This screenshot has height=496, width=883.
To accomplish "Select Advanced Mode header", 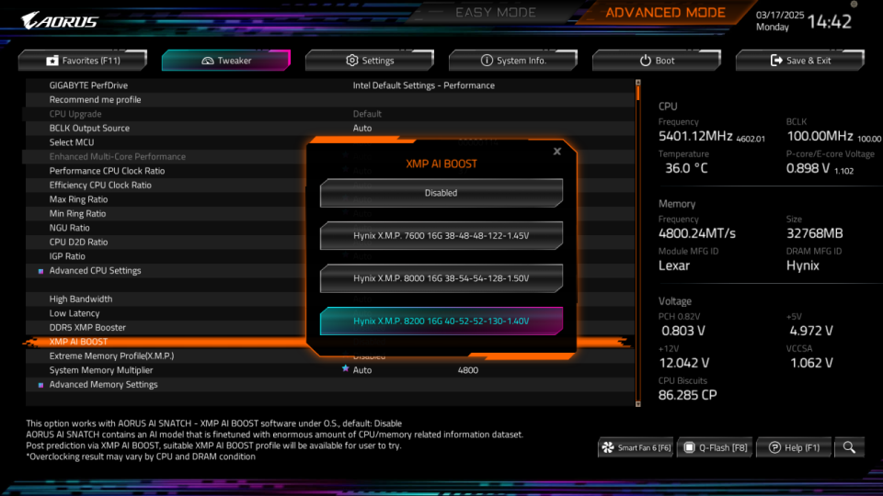I will tap(665, 12).
